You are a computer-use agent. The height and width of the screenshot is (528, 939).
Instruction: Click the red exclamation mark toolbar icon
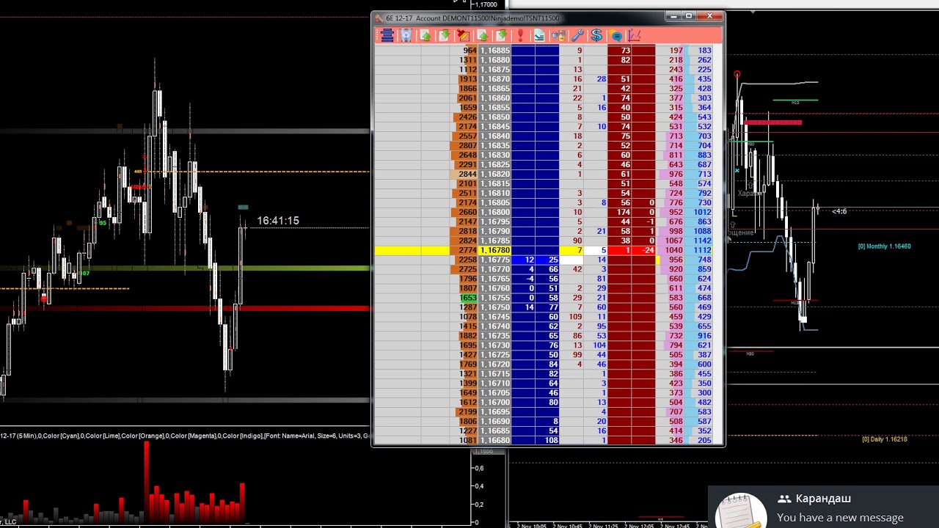pos(520,35)
